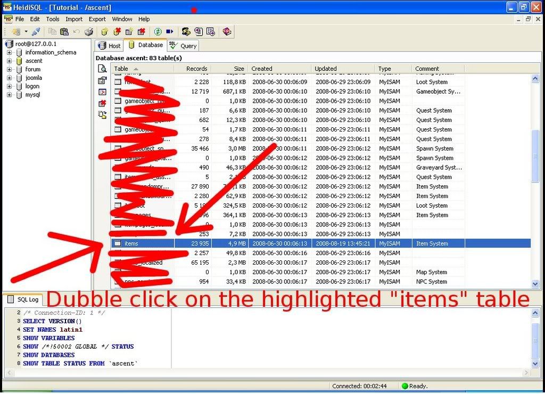Open the Edit menu
Image resolution: width=545 pixels, height=394 pixels.
click(x=35, y=19)
